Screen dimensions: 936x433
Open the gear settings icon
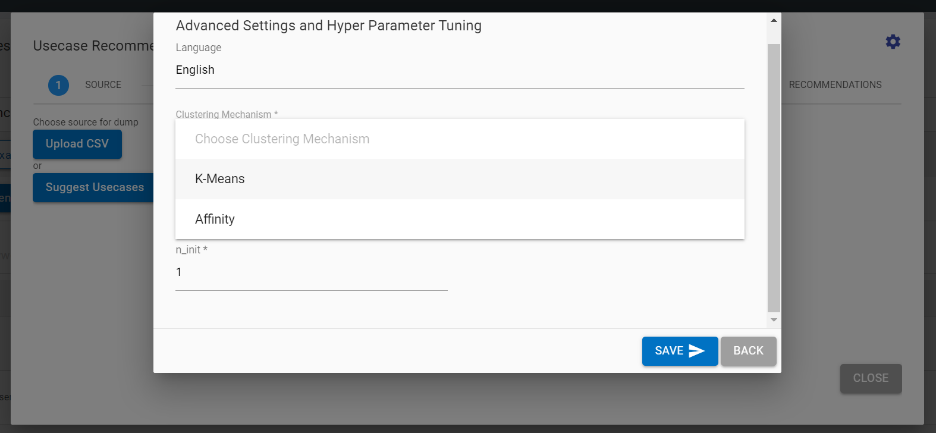point(893,42)
